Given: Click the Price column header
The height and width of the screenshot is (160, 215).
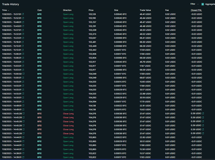Looking at the screenshot, I should point(91,10).
